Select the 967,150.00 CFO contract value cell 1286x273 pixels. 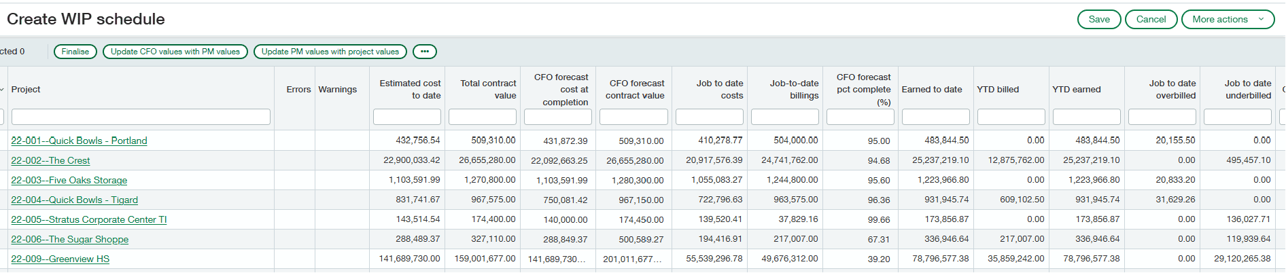pyautogui.click(x=633, y=200)
